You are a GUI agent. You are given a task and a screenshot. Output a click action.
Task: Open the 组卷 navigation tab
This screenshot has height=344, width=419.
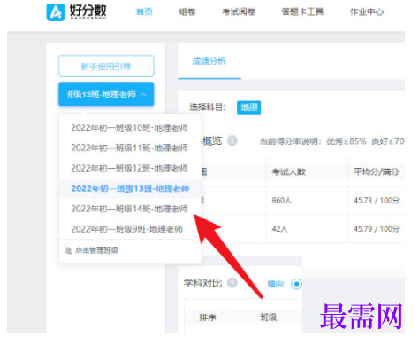[187, 11]
